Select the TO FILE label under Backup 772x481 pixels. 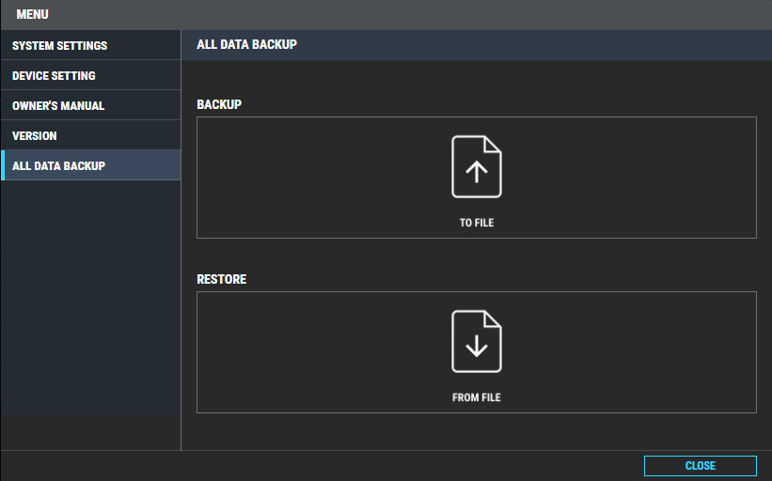pyautogui.click(x=477, y=223)
